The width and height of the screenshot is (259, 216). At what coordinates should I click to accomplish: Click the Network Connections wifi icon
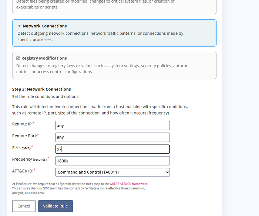pos(20,26)
